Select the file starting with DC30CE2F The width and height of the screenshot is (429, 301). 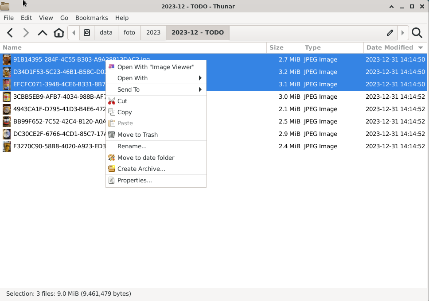[x=58, y=134]
